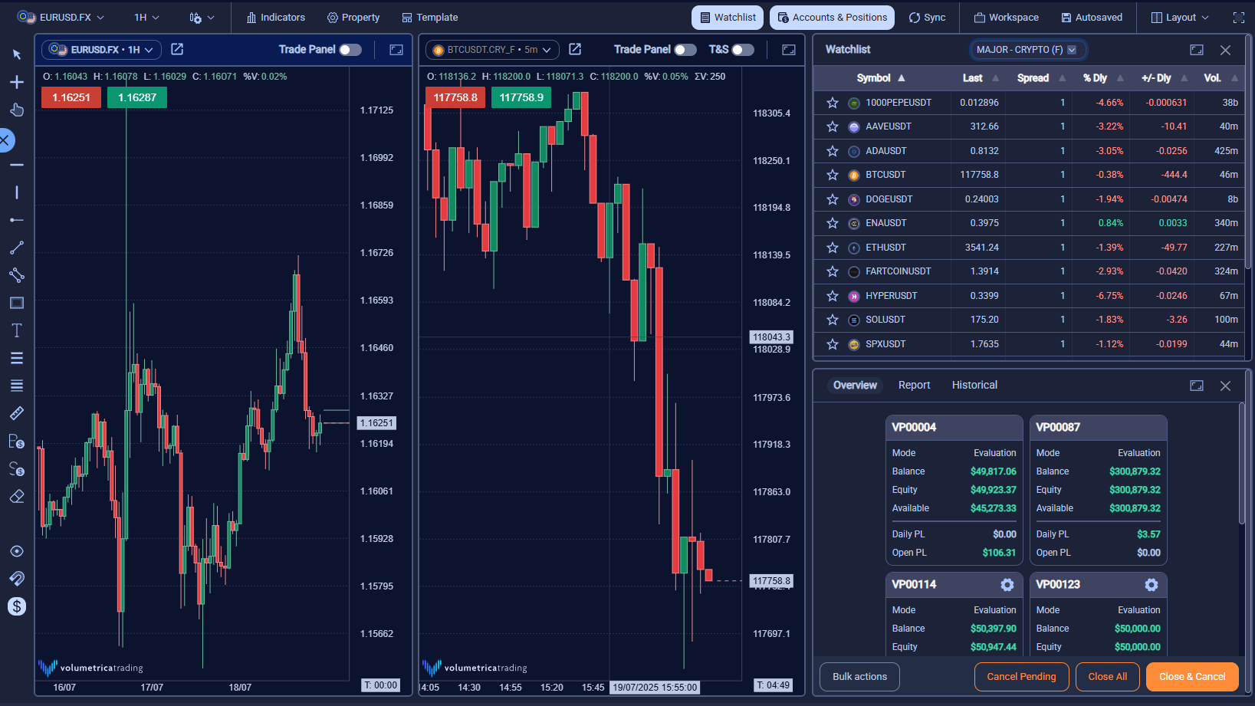Click the Autosaved button
1255x706 pixels.
pyautogui.click(x=1092, y=17)
